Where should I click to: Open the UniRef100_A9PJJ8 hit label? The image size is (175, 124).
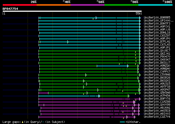tap(157, 30)
